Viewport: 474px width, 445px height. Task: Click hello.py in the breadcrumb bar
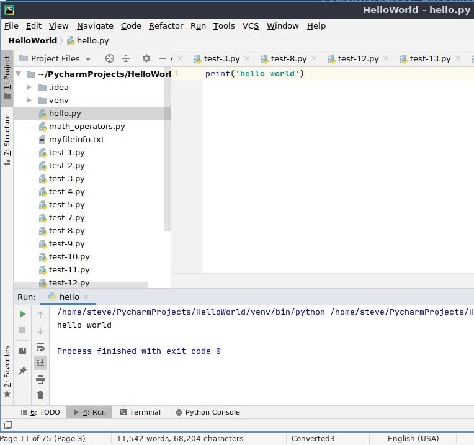[87, 40]
